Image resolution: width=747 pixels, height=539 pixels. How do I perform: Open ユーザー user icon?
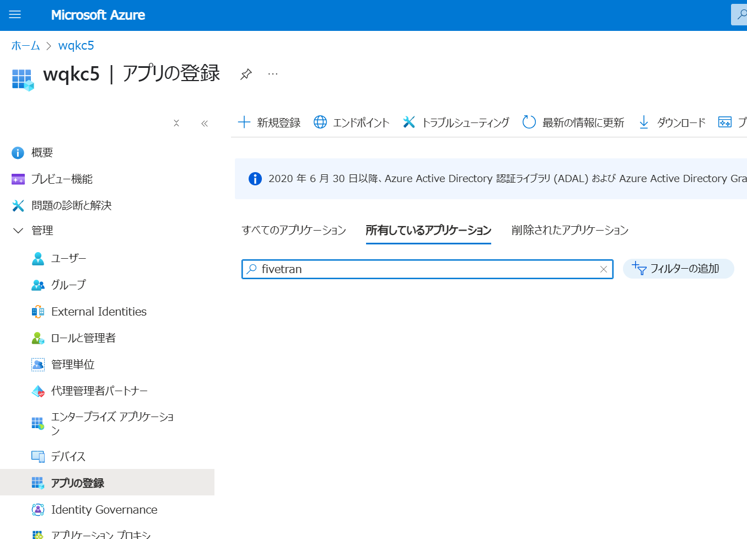[x=38, y=259]
